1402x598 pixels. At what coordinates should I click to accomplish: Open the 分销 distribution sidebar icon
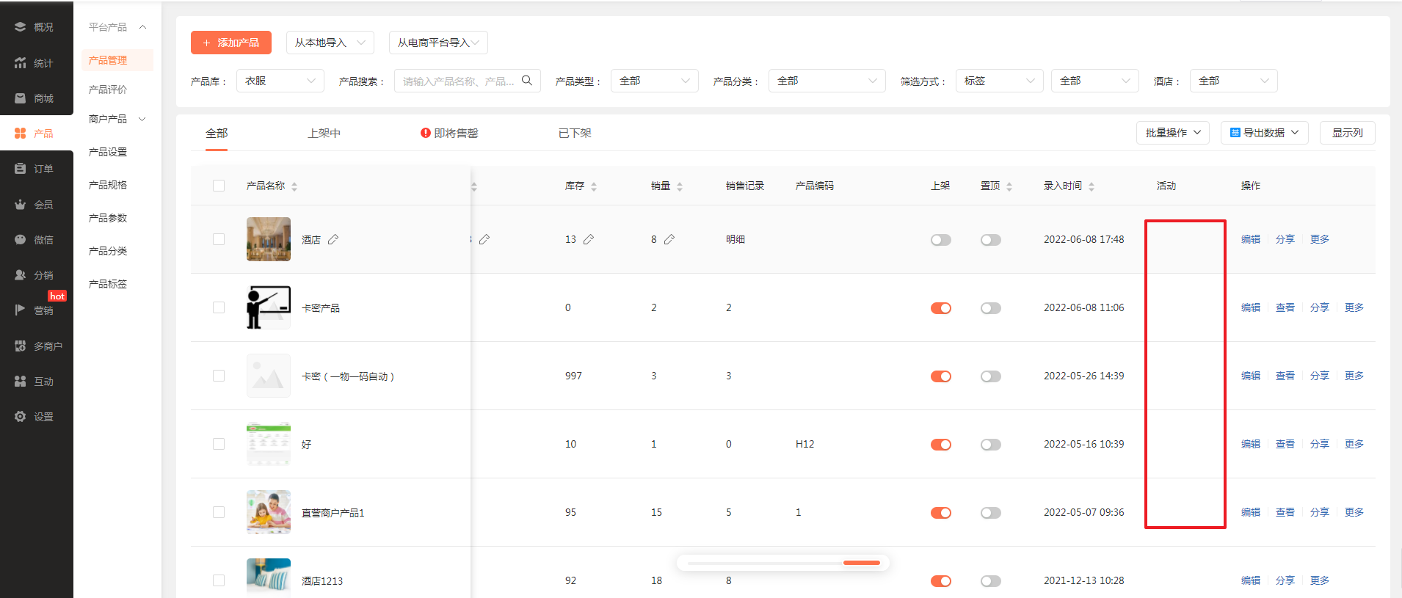(20, 275)
